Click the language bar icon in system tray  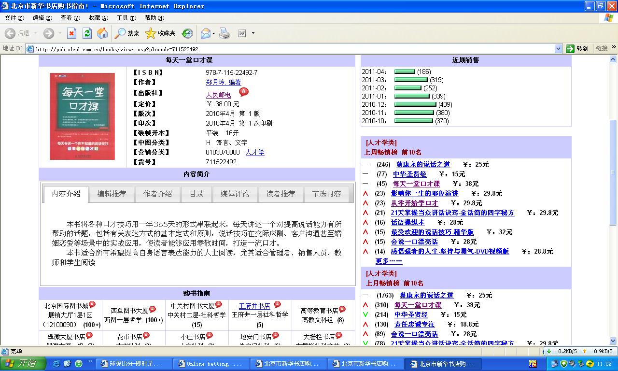tap(533, 364)
